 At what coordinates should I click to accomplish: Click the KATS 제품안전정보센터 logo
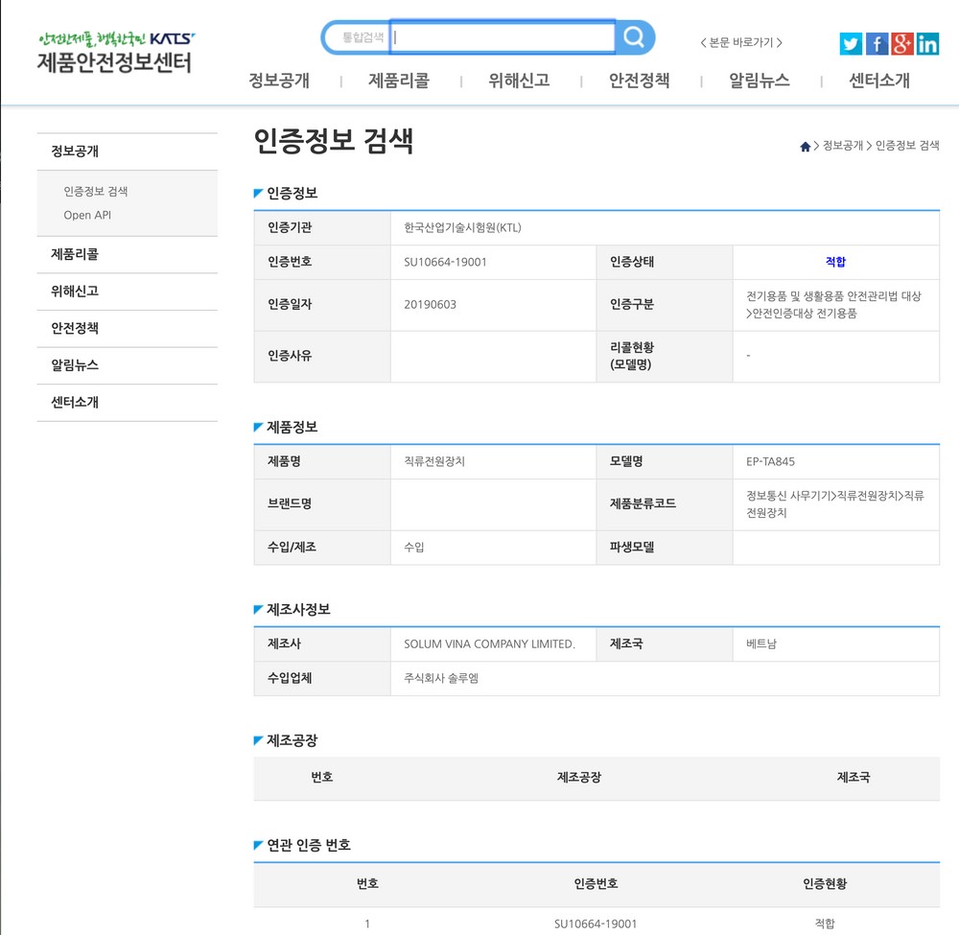115,53
